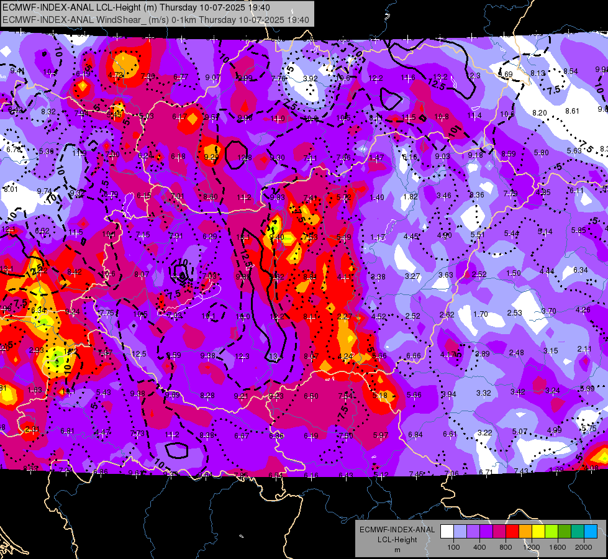Click the grid point value 4.26
Image resolution: width=608 pixels, height=559 pixels.
click(583, 309)
